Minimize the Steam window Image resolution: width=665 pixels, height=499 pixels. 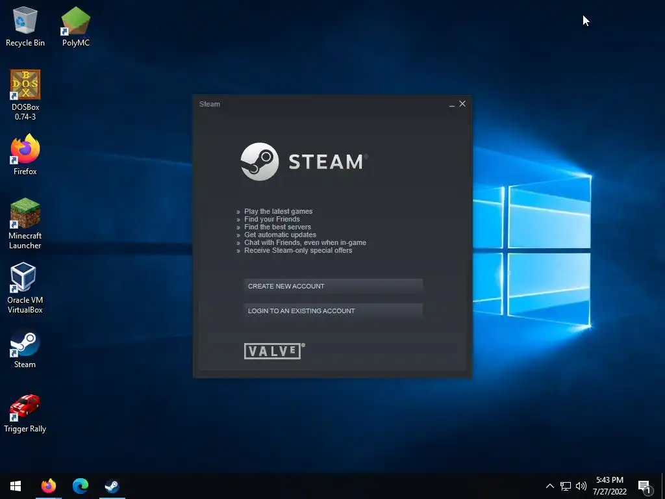tap(452, 105)
